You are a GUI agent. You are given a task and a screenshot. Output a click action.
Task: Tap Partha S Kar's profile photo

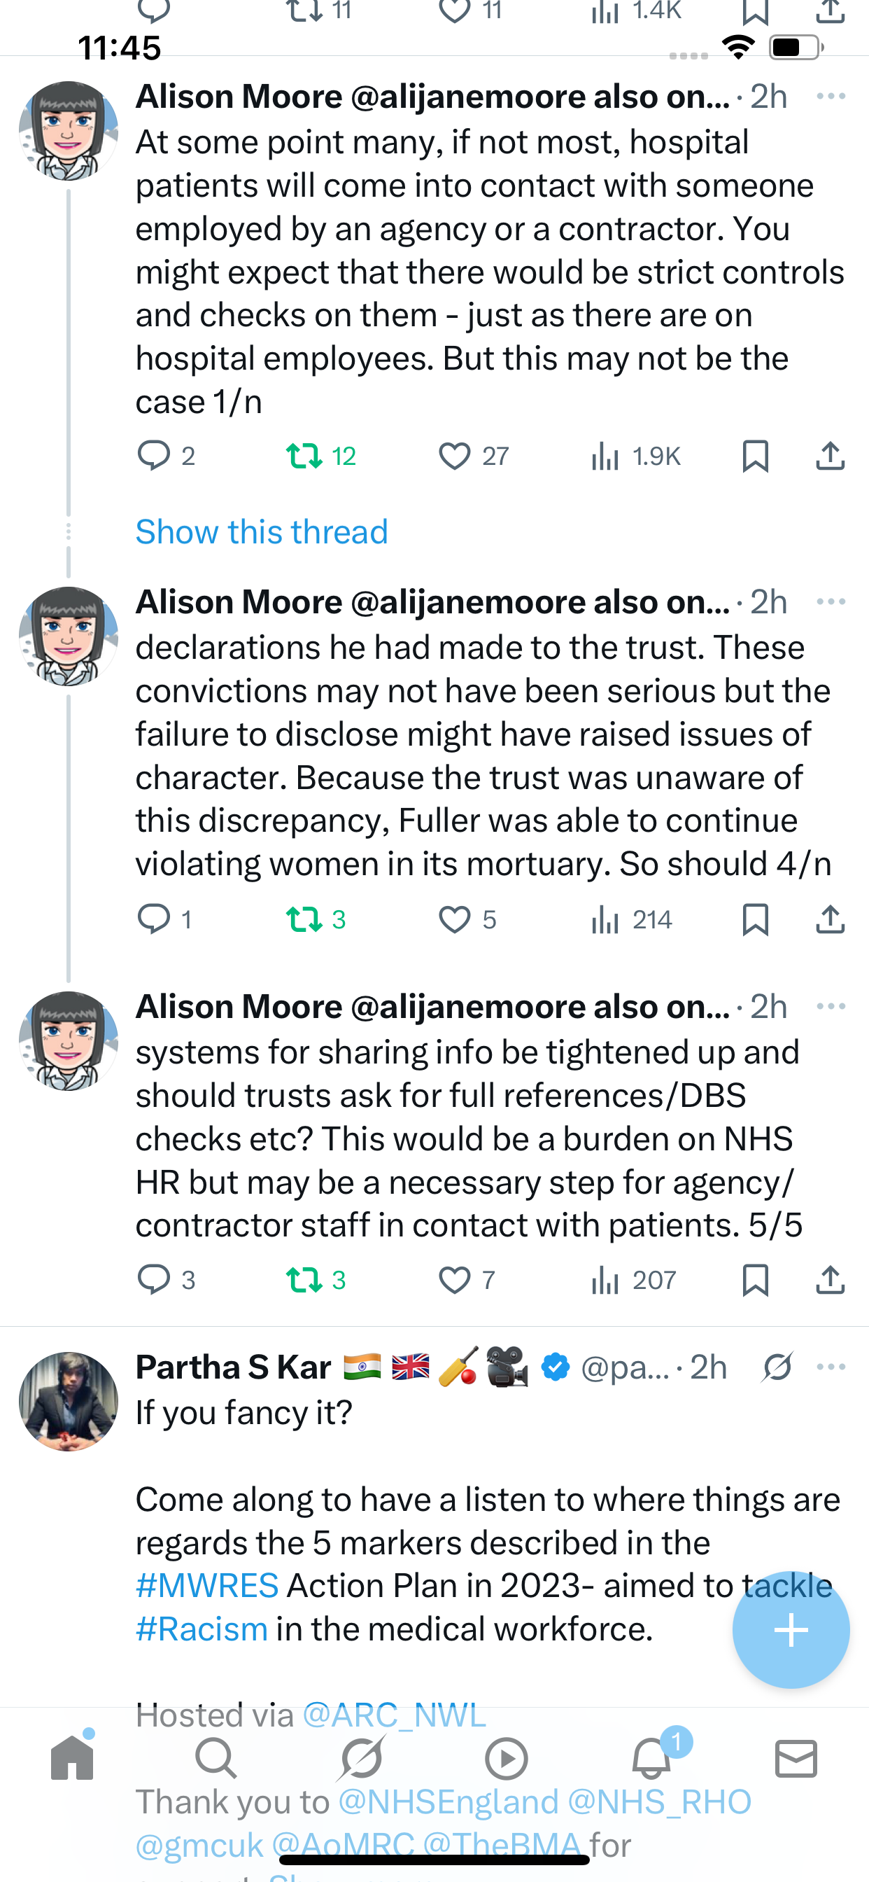(x=69, y=1400)
